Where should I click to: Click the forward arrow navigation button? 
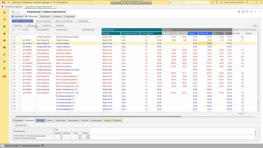18,12
